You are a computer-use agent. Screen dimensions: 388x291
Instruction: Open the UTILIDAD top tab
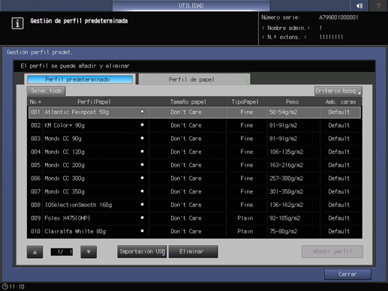191,5
